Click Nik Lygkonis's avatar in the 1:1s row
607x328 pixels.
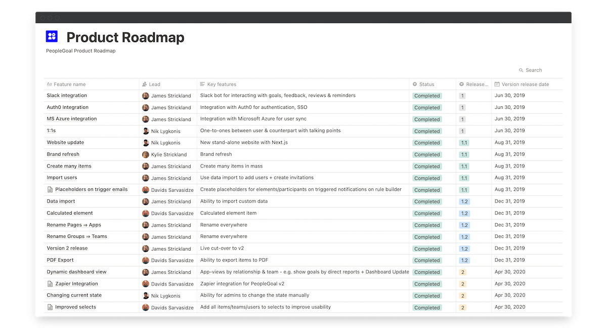coord(146,131)
